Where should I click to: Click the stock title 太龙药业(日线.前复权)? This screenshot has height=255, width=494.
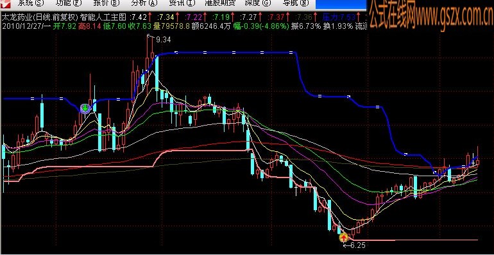coord(40,17)
